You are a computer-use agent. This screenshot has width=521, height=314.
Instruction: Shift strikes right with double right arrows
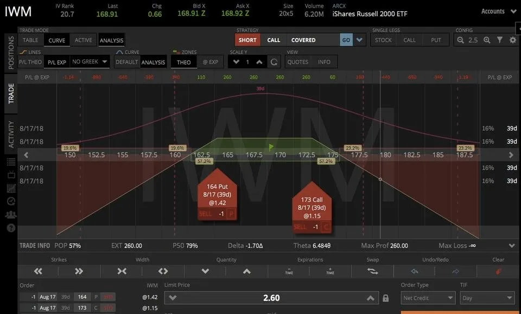click(x=79, y=271)
